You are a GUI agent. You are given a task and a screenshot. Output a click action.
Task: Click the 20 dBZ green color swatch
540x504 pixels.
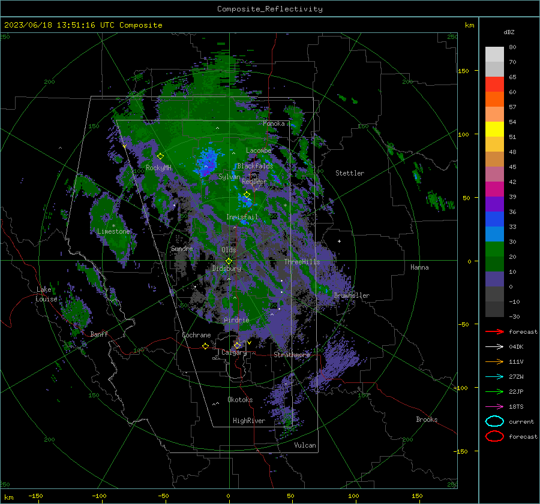[494, 249]
